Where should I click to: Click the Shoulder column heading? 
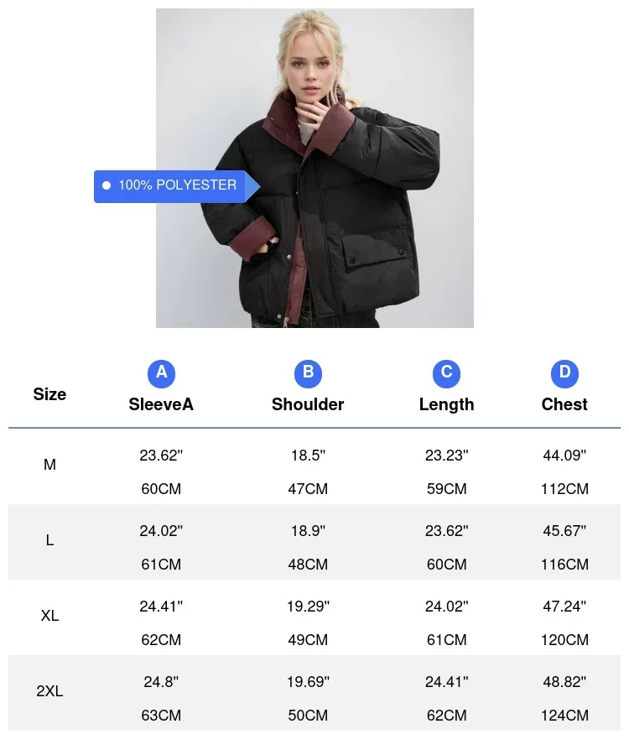click(308, 404)
